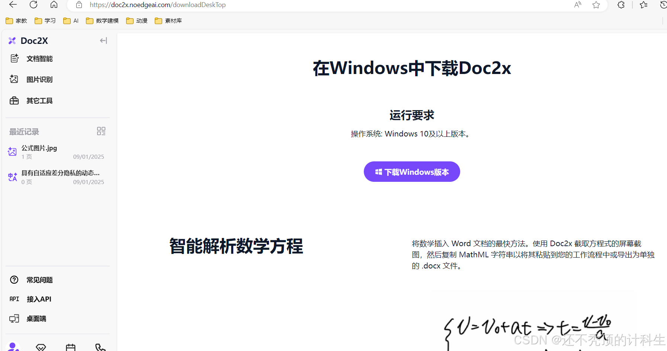The height and width of the screenshot is (351, 667).
Task: Click the Doc2X brand name in the sidebar
Action: click(34, 41)
